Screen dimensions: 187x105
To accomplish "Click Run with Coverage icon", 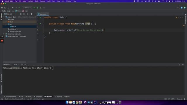I will coord(41,8).
